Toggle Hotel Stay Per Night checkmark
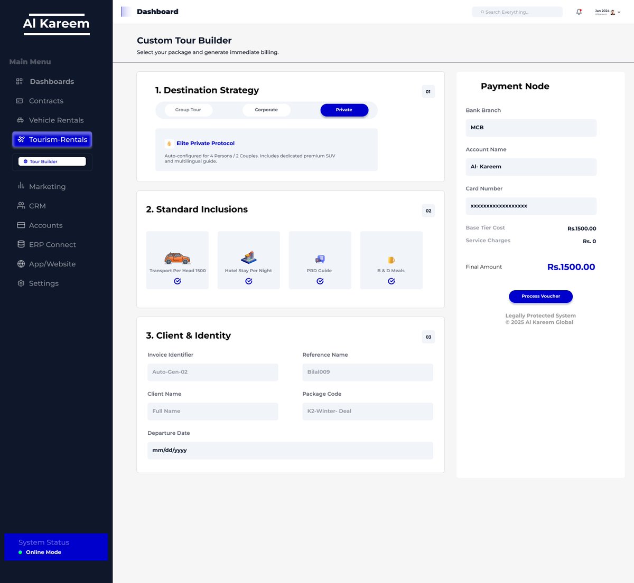Screen dimensions: 634x583 pos(249,281)
